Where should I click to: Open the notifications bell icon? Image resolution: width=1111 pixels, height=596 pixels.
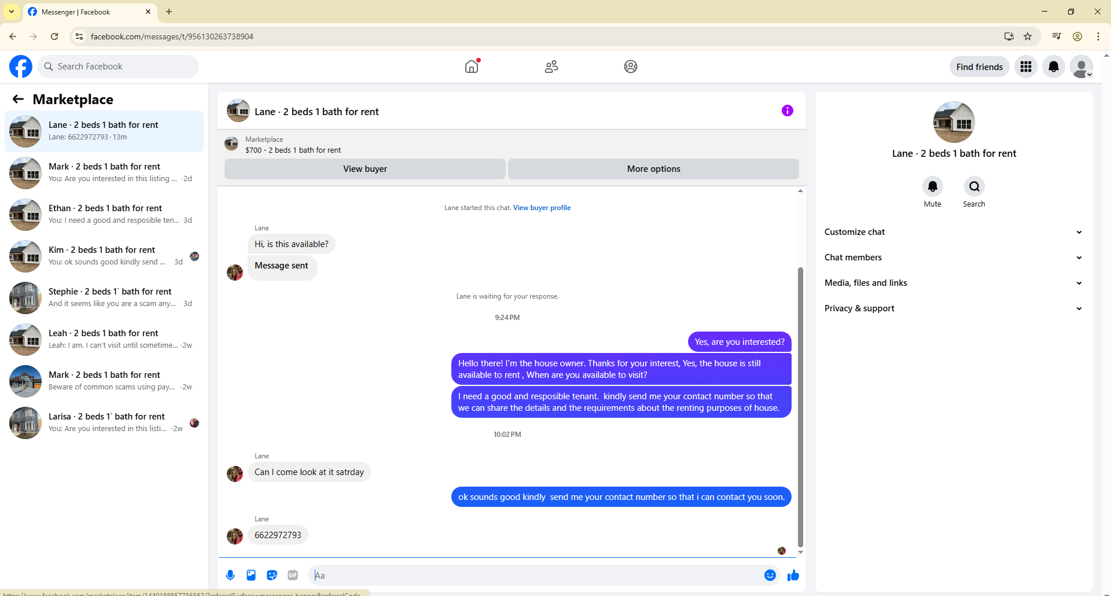click(x=1054, y=67)
